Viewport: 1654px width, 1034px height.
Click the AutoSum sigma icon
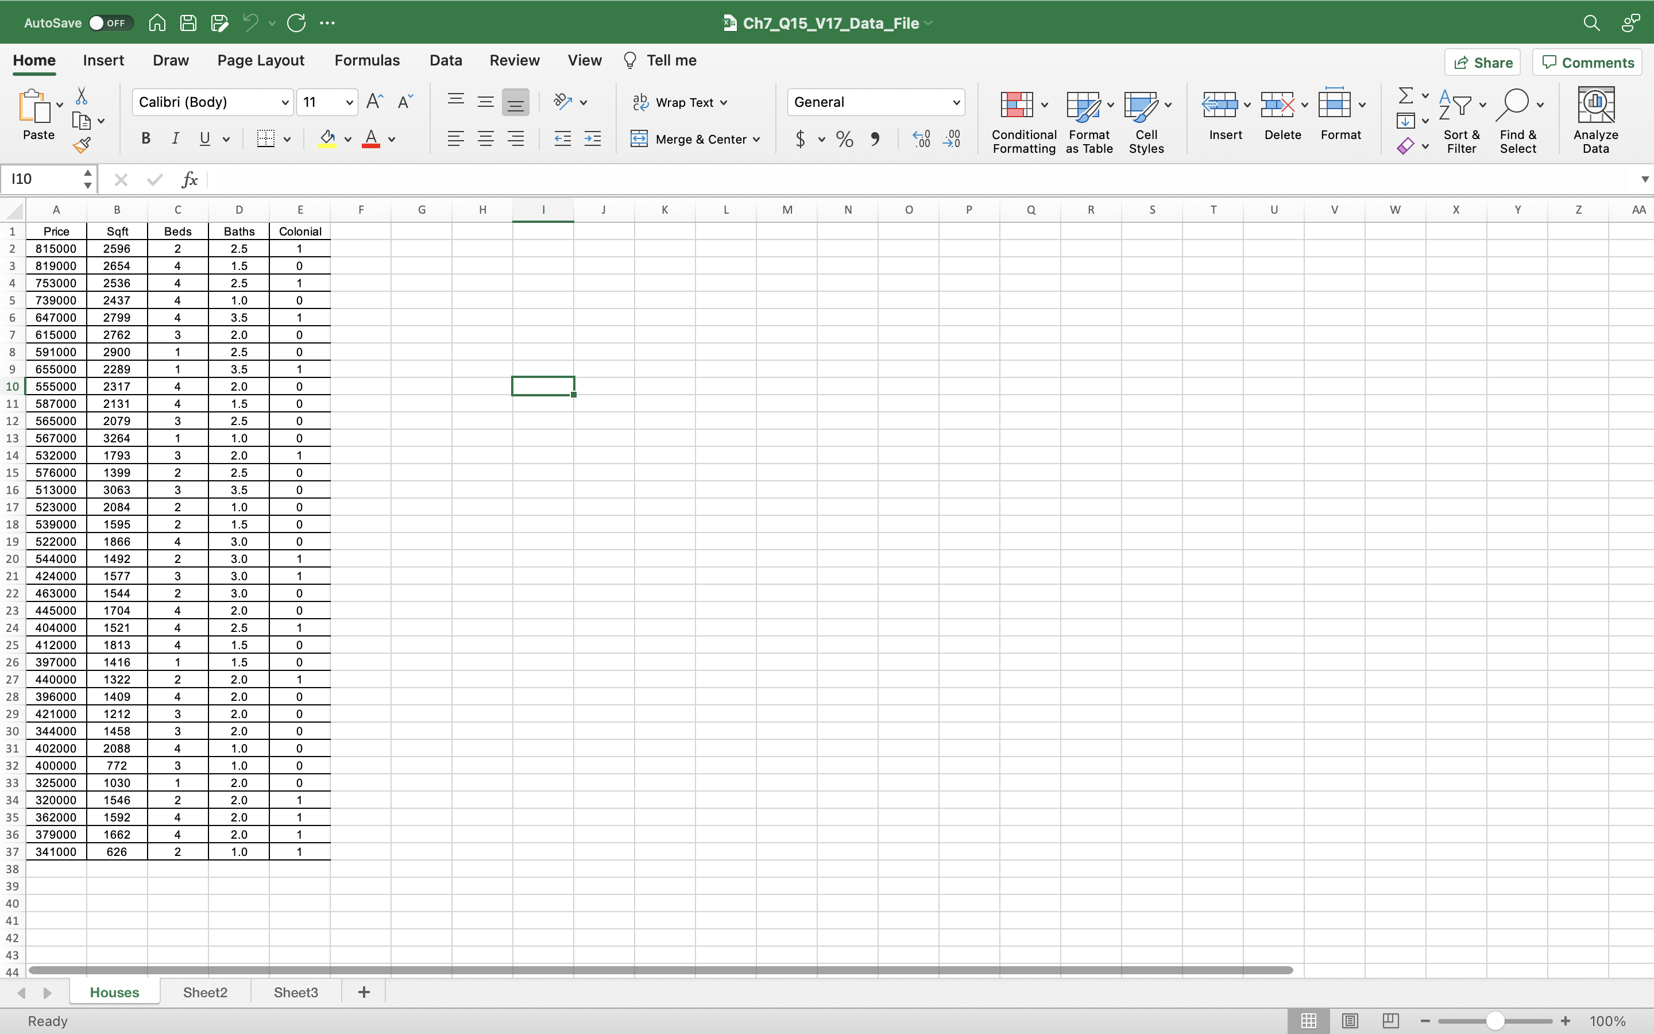(x=1405, y=95)
